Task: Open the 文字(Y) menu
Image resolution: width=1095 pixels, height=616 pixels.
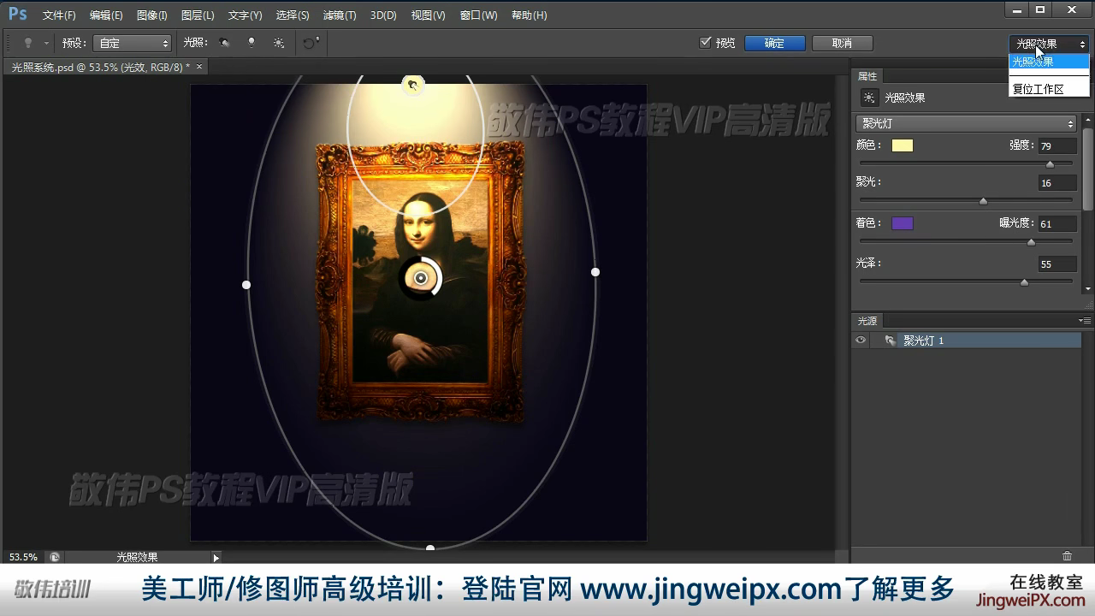Action: click(x=246, y=15)
